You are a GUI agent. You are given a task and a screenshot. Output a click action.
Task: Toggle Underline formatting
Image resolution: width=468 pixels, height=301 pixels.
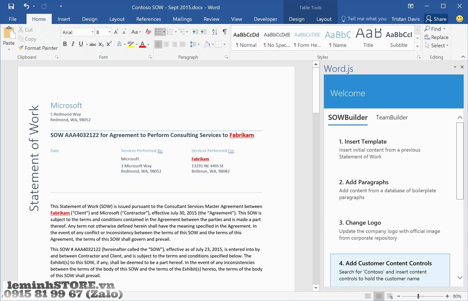(x=81, y=44)
